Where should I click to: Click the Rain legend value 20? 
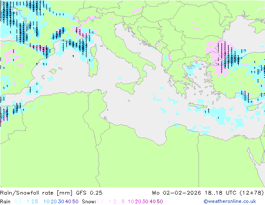coord(54,202)
